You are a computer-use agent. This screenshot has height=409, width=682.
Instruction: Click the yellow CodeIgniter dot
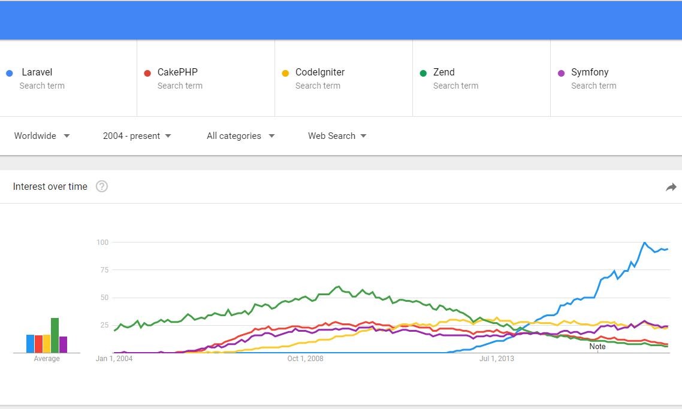tap(285, 73)
